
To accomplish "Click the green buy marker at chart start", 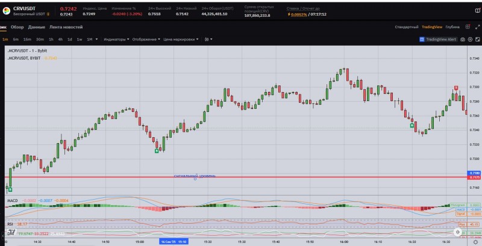I will point(10,189).
